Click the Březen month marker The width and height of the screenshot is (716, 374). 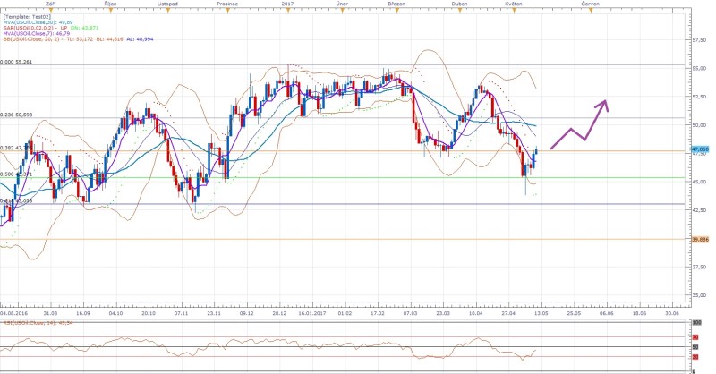coord(396,4)
